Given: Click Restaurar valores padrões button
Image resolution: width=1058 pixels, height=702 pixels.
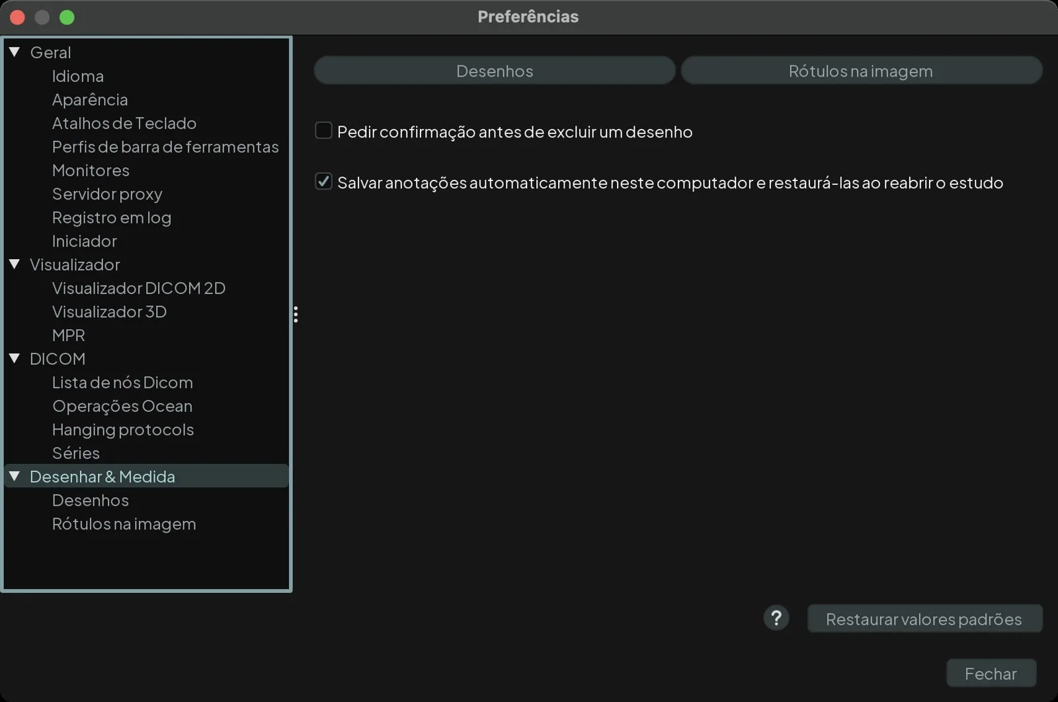Looking at the screenshot, I should 924,619.
